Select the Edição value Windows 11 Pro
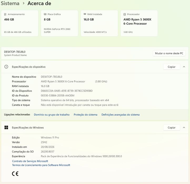190x184 pixels. (x=50, y=137)
